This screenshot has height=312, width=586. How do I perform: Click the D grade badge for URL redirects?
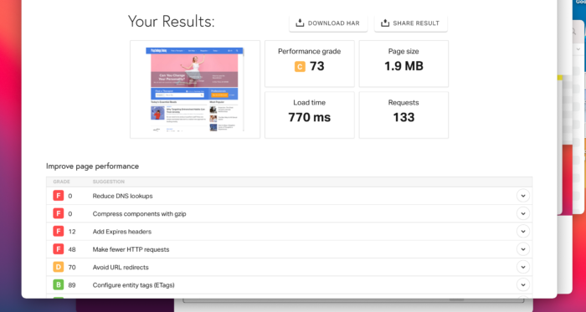click(59, 267)
